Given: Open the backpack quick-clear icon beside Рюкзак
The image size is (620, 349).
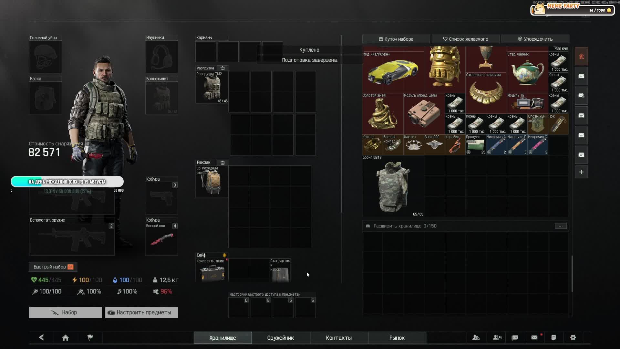Looking at the screenshot, I should click(x=222, y=163).
